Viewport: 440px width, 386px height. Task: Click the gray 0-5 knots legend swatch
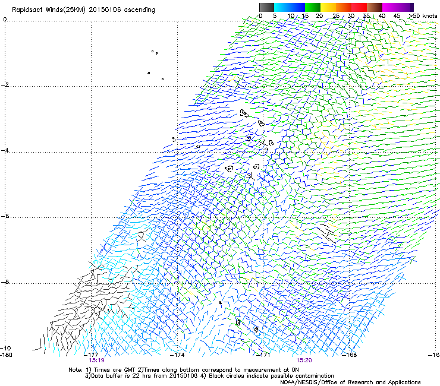(x=266, y=7)
